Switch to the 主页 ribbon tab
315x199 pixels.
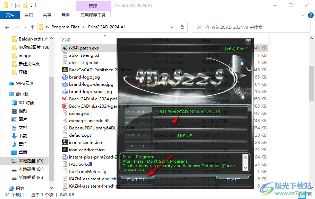(x=29, y=15)
